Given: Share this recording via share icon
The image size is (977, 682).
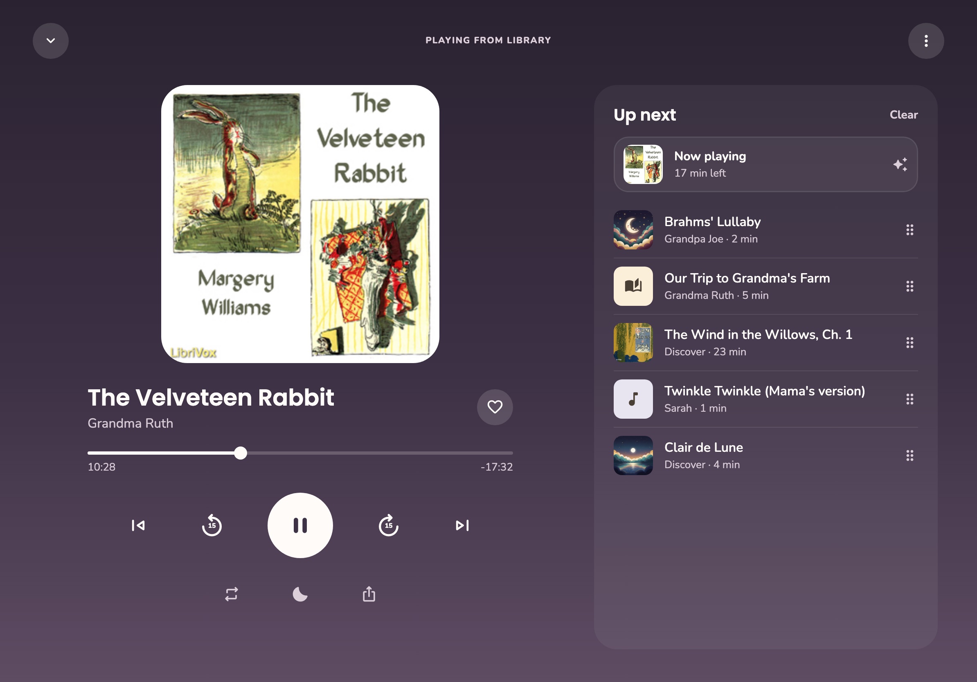Looking at the screenshot, I should point(369,594).
